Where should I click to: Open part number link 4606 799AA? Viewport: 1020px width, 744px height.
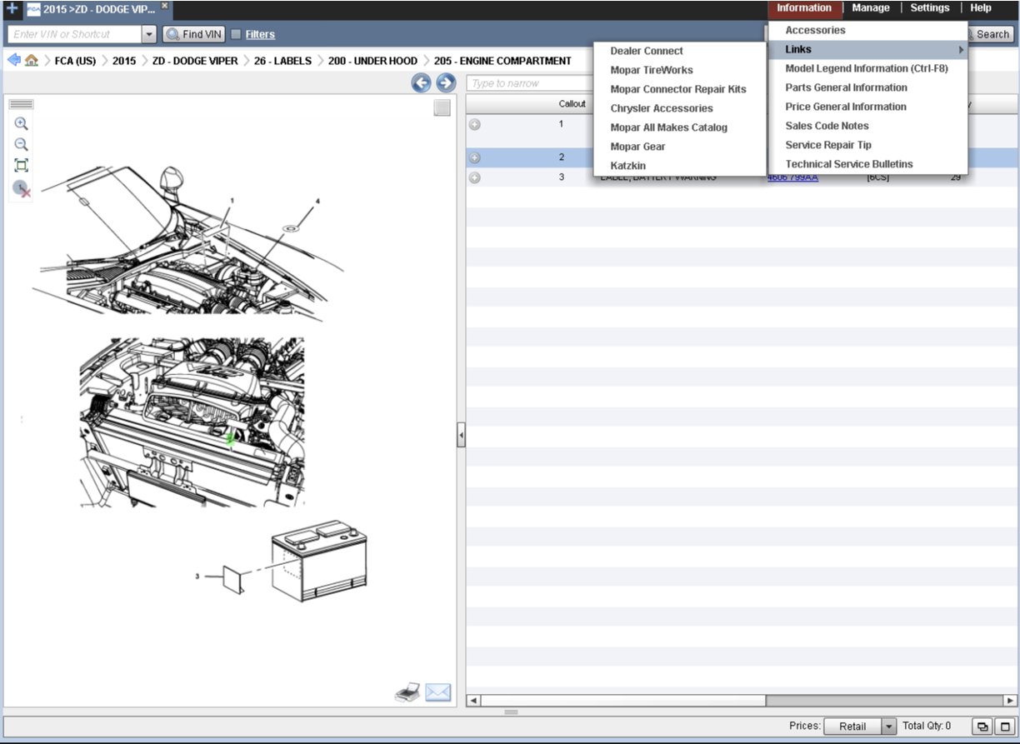point(792,177)
